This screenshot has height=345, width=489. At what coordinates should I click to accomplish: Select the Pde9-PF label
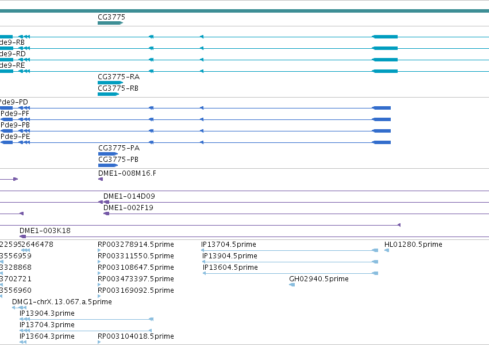pyautogui.click(x=15, y=114)
